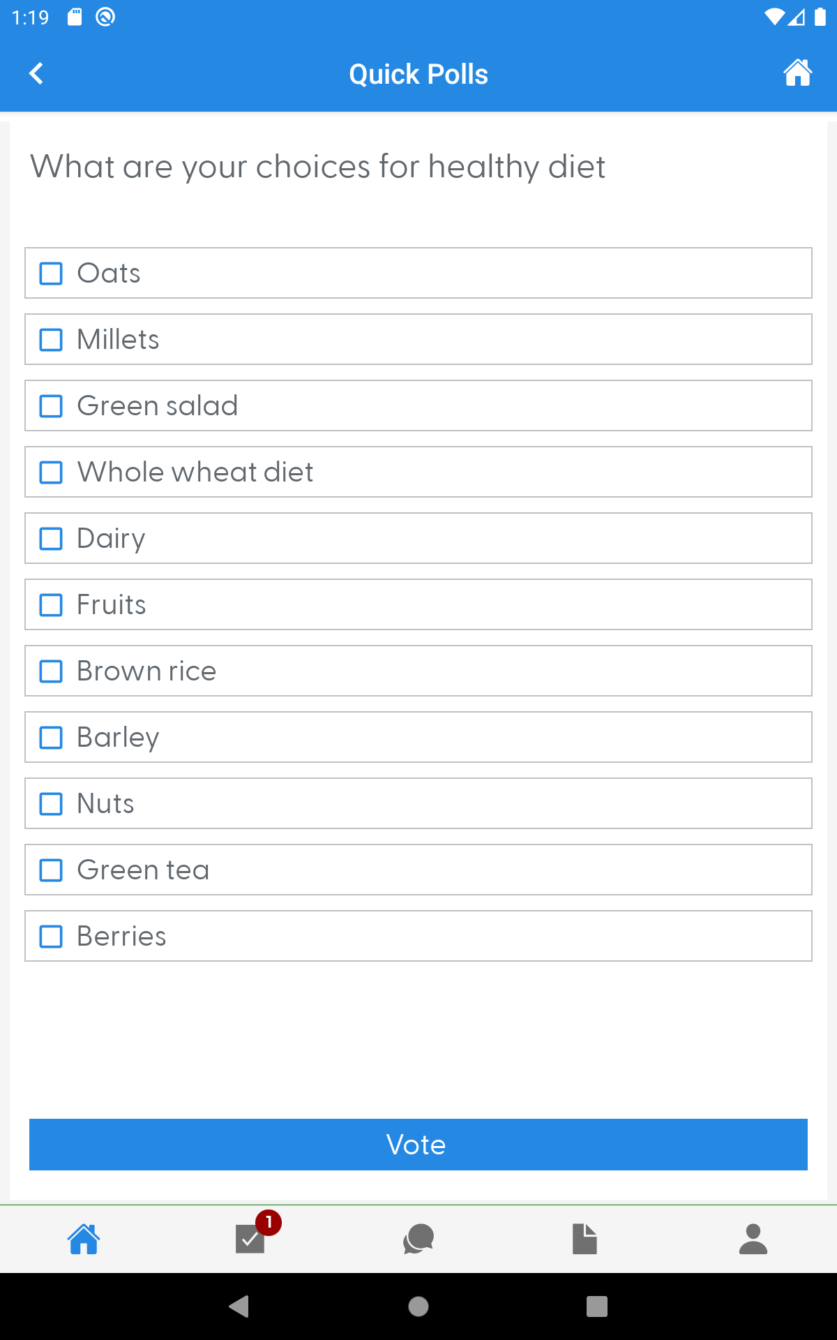Check the Green tea option
This screenshot has width=837, height=1340.
51,870
